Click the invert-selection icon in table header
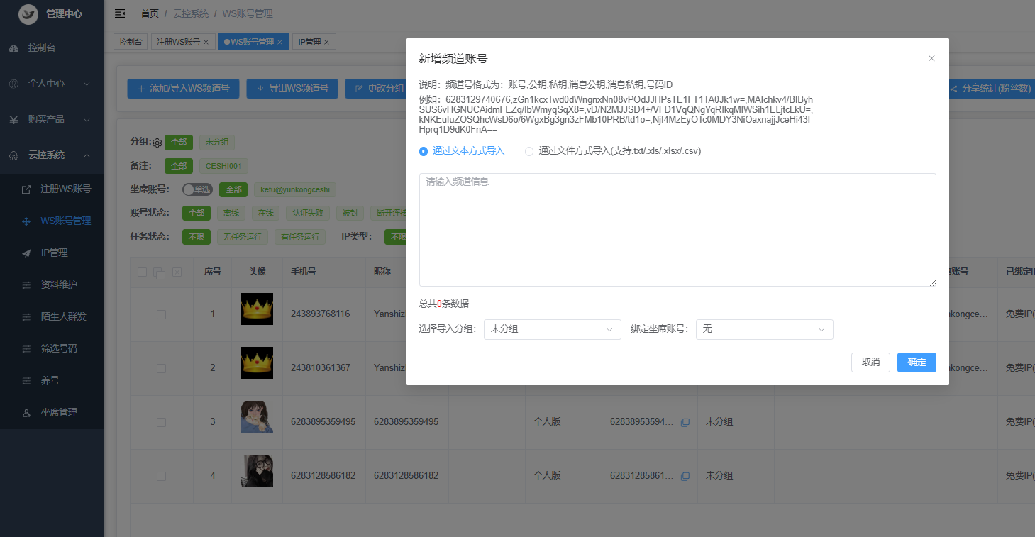1035x537 pixels. (x=160, y=273)
